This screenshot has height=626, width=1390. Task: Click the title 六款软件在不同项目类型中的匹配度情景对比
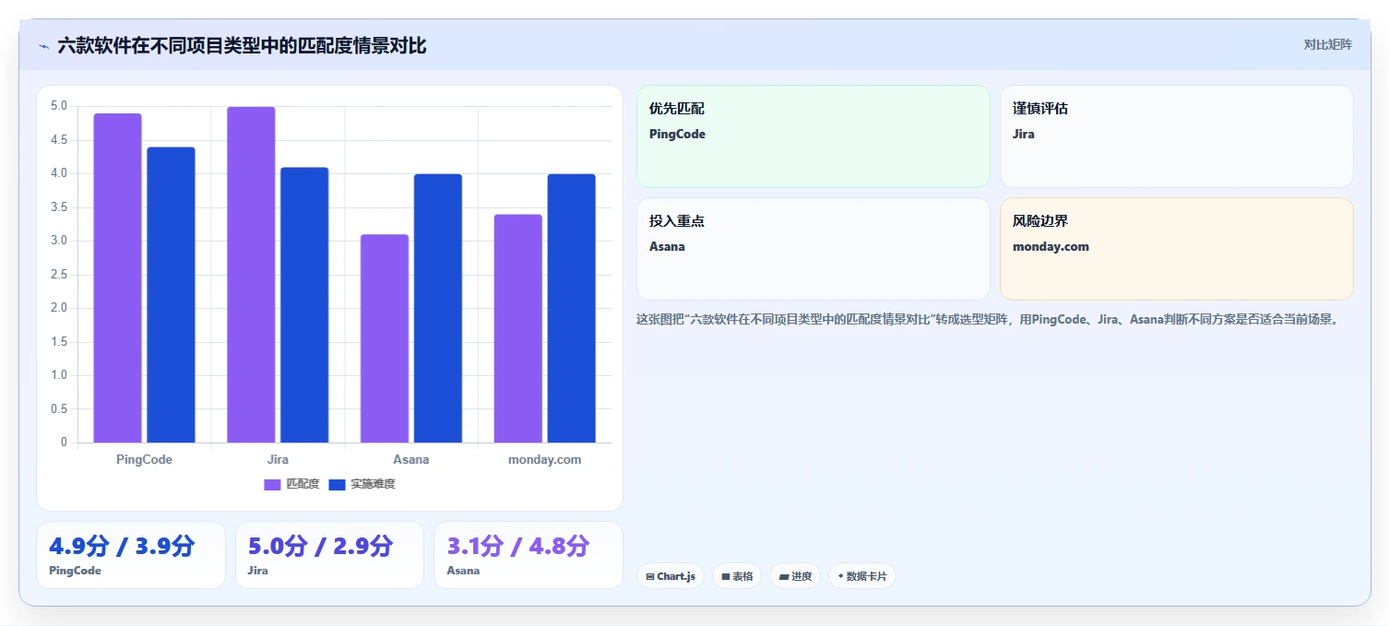(242, 45)
